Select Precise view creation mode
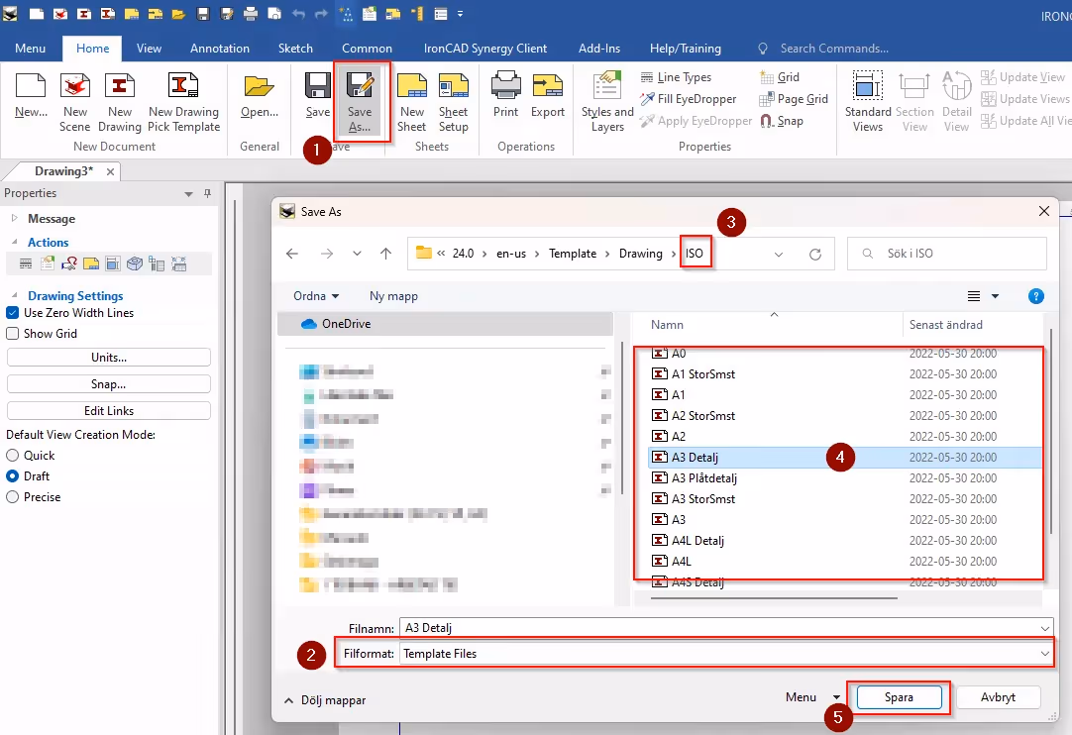 (x=12, y=497)
